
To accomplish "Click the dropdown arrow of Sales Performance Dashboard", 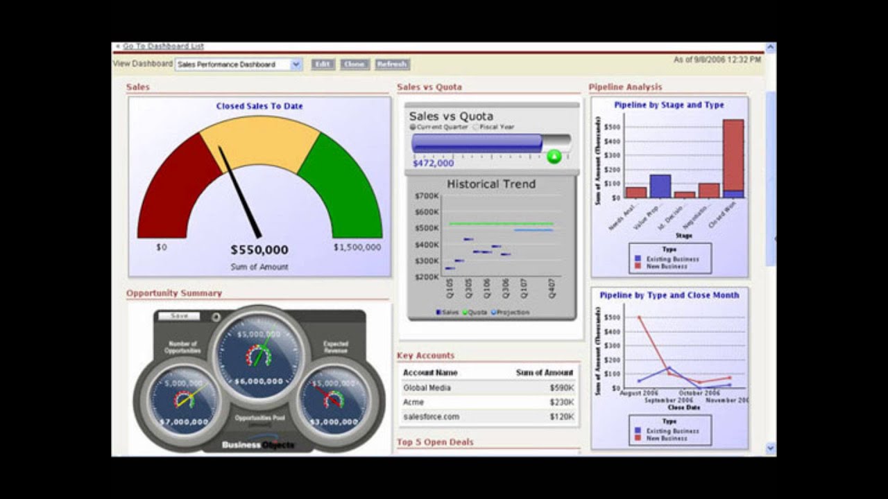I will point(296,64).
